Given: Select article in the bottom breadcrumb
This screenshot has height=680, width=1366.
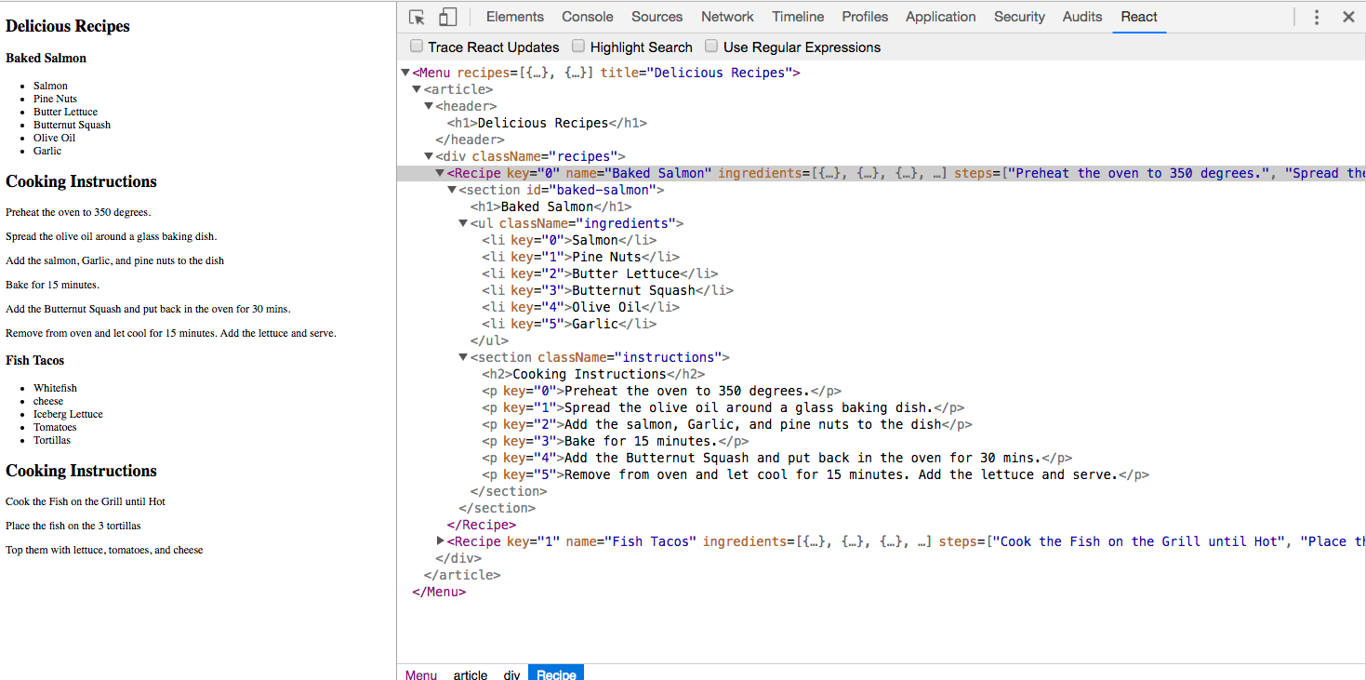Looking at the screenshot, I should click(471, 674).
